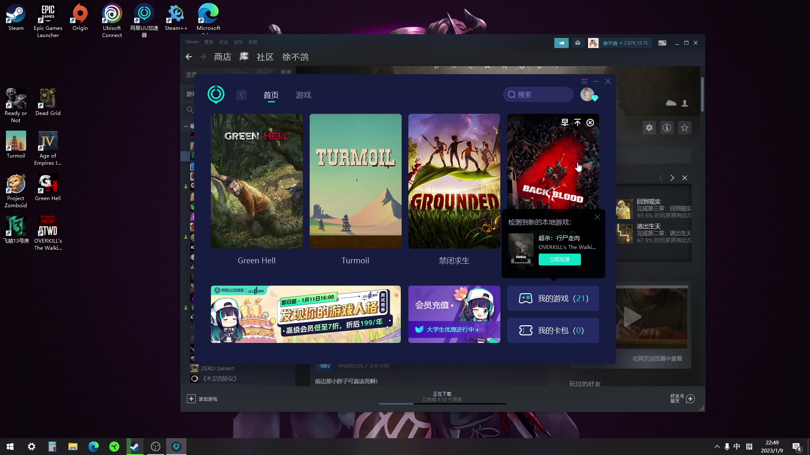Open the 会员充值 membership recharge banner

[454, 304]
